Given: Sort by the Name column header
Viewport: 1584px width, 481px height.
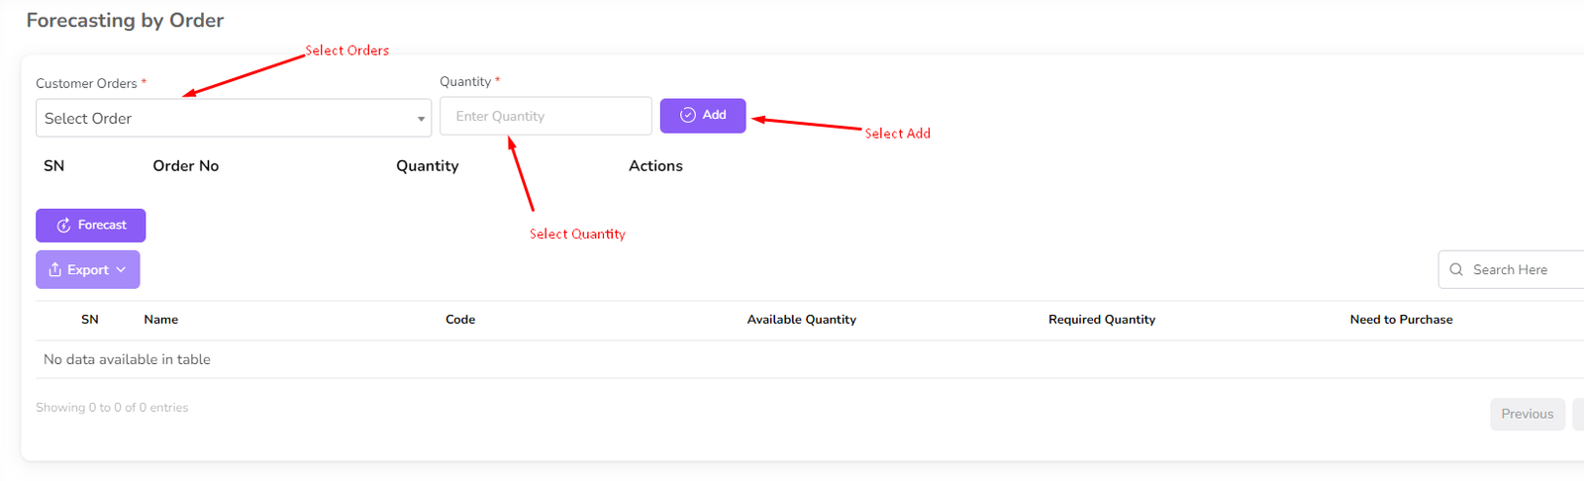Looking at the screenshot, I should click(x=160, y=320).
